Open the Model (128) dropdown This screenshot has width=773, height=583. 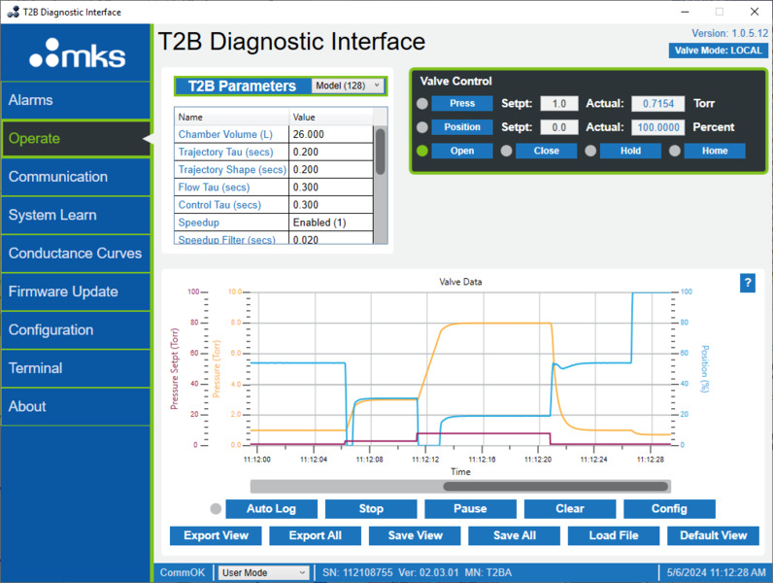point(348,86)
